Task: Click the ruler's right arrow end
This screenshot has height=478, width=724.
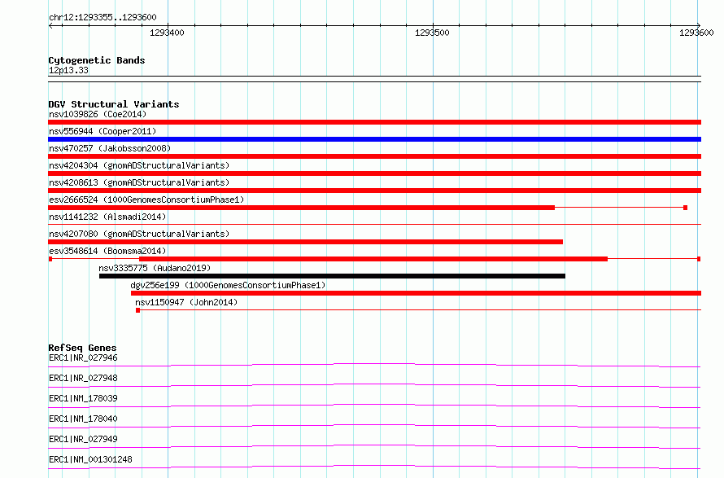Action: 699,26
